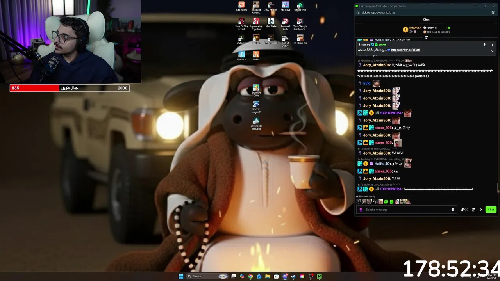The image size is (500, 281).
Task: Open Minecraft icon on the taskbar
Action: point(319,276)
